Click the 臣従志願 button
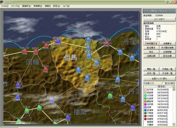Screen dimensions: 177x128 (x=167, y=56)
